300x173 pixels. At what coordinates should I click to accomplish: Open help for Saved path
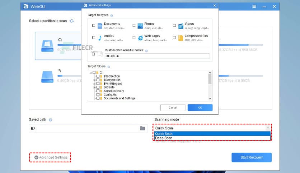pyautogui.click(x=51, y=120)
